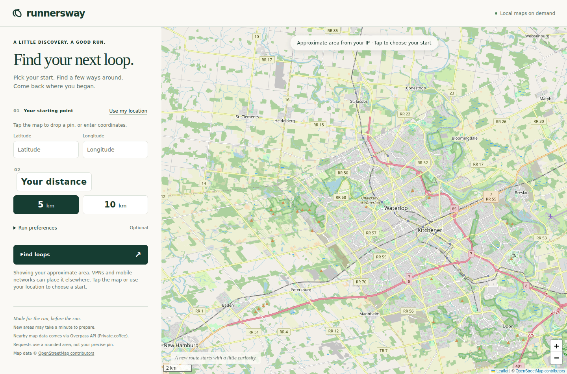Viewport: 567px width, 374px height.
Task: Zoom in on the map
Action: point(556,346)
